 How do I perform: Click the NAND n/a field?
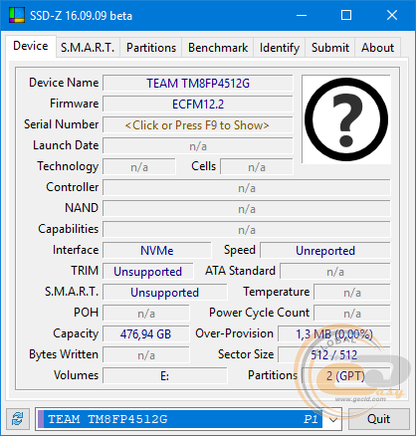tap(247, 209)
